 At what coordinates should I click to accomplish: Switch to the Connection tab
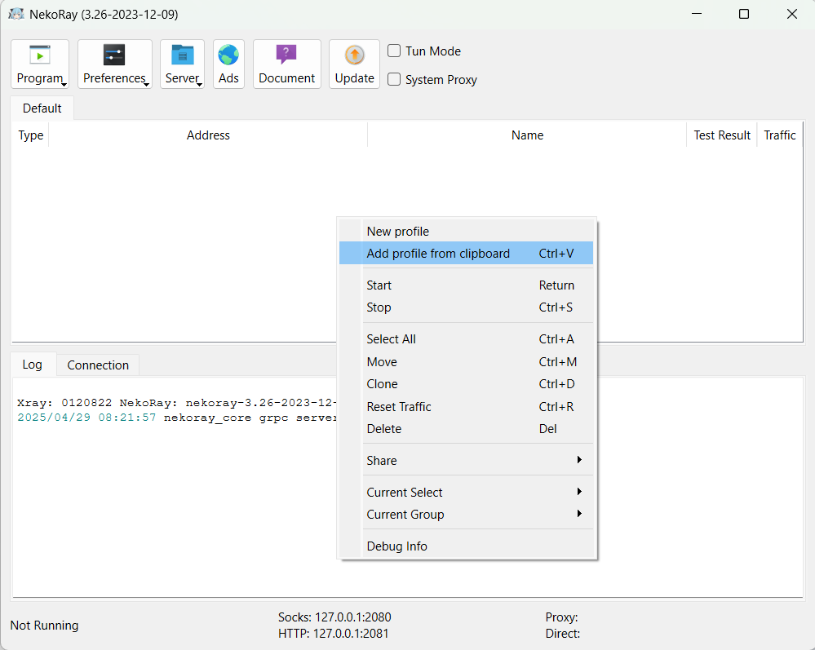point(98,365)
